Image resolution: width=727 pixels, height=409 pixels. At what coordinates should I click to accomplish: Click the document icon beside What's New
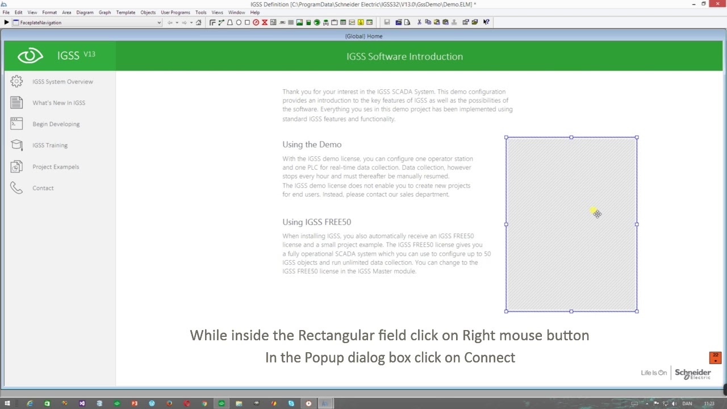pyautogui.click(x=16, y=102)
